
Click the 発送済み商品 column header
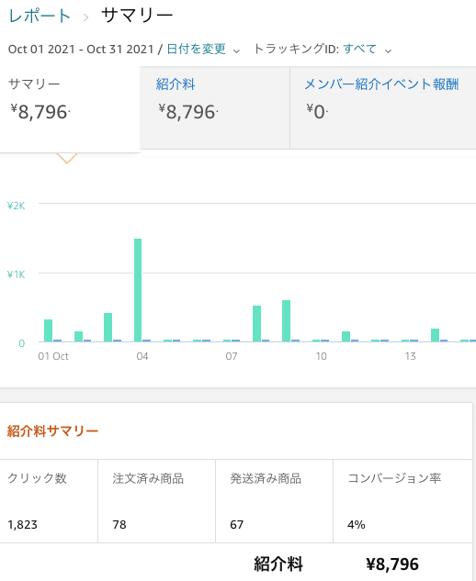(266, 478)
